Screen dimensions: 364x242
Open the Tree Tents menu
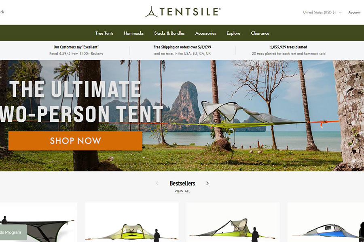pyautogui.click(x=104, y=33)
